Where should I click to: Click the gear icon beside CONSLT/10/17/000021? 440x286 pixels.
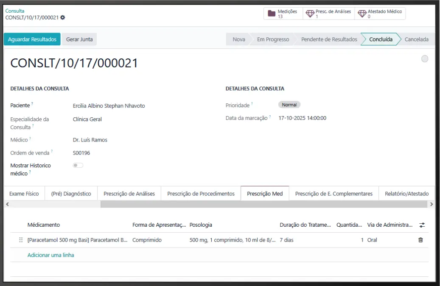(63, 18)
